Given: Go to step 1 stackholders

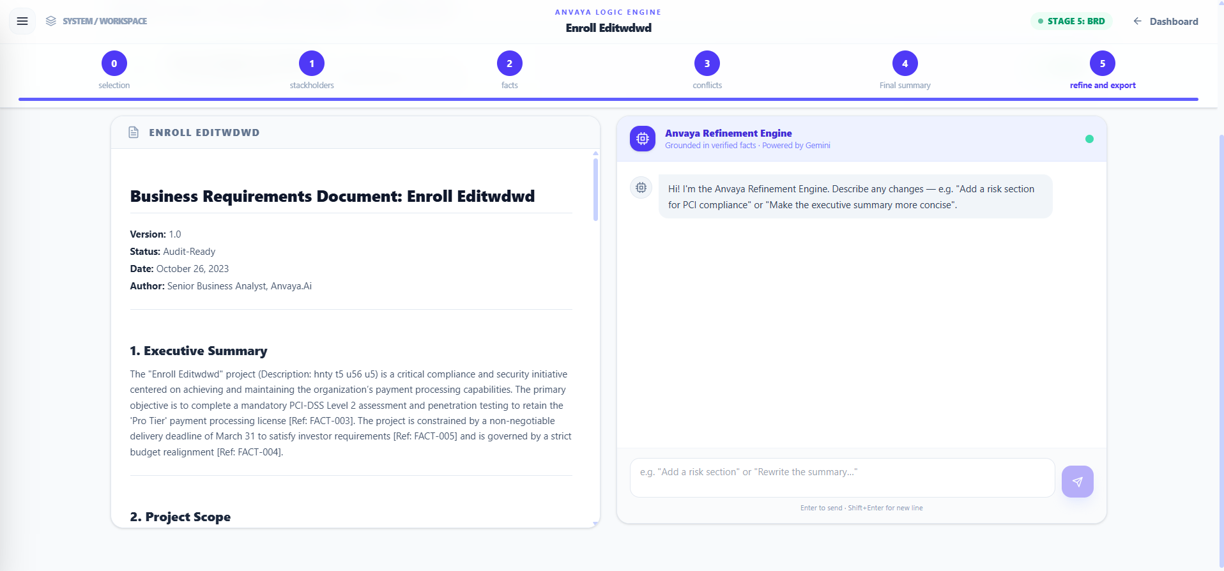Looking at the screenshot, I should tap(312, 63).
